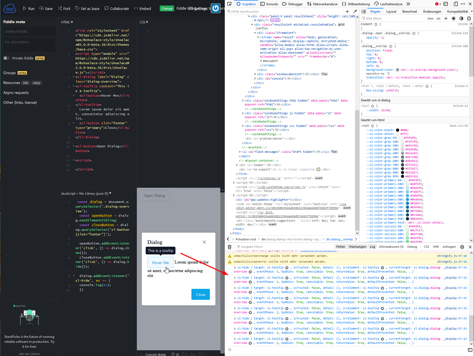Viewport: 474px width, 356px height.
Task: Open the Layout panel tab
Action: [x=391, y=11]
